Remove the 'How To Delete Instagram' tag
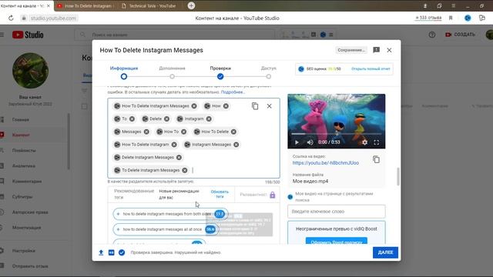 click(x=174, y=145)
